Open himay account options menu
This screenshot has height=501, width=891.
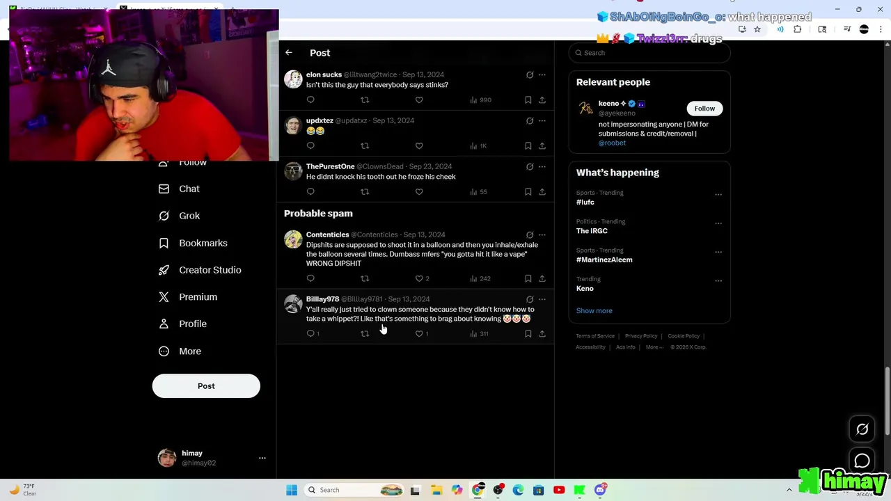point(262,458)
